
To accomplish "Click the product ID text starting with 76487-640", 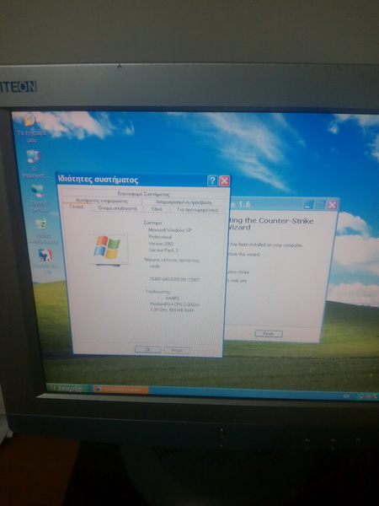I will coord(174,279).
